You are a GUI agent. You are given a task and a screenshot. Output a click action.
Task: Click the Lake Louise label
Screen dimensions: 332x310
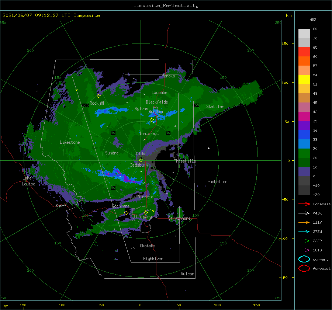[x=28, y=181]
